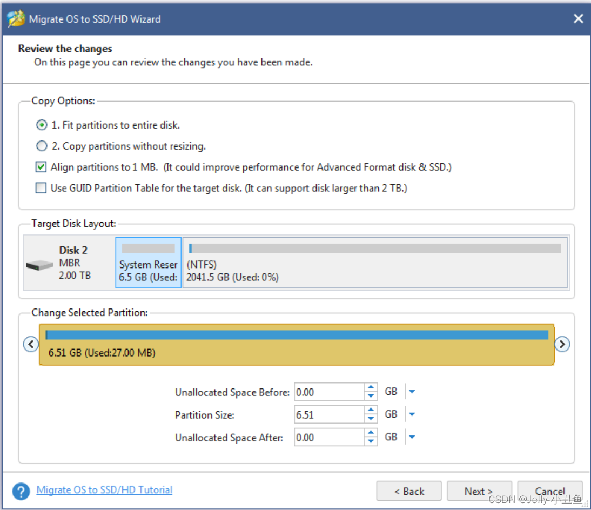Open the unit dropdown next to Unallocated Space After
Screen dimensions: 591x510
(x=411, y=437)
